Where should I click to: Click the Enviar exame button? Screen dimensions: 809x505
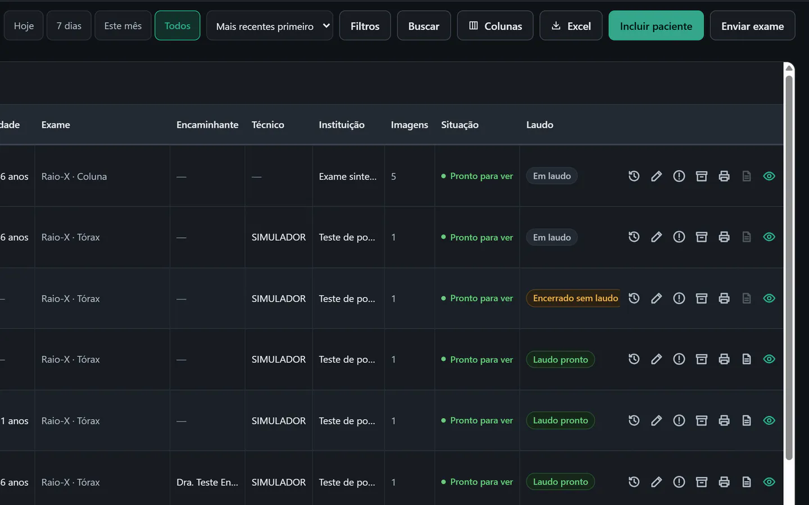coord(753,26)
